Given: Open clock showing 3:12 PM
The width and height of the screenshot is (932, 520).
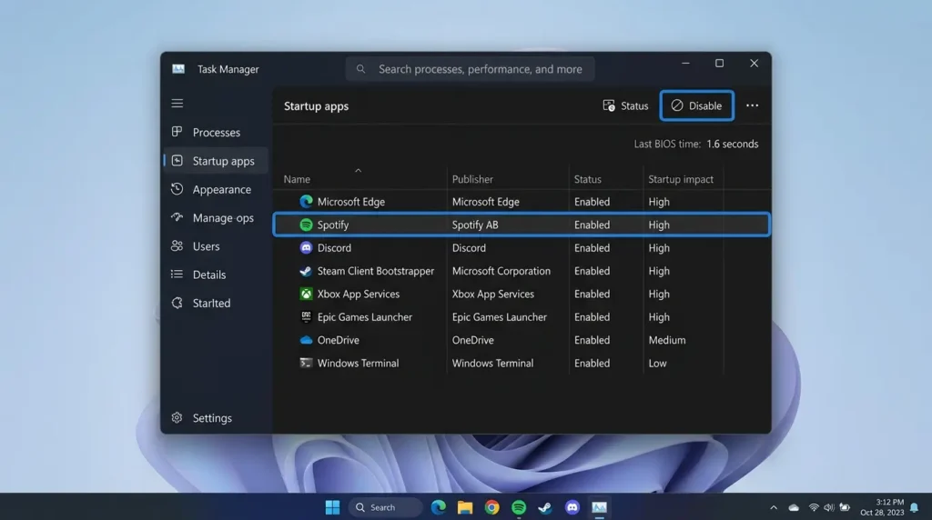Looking at the screenshot, I should click(882, 507).
